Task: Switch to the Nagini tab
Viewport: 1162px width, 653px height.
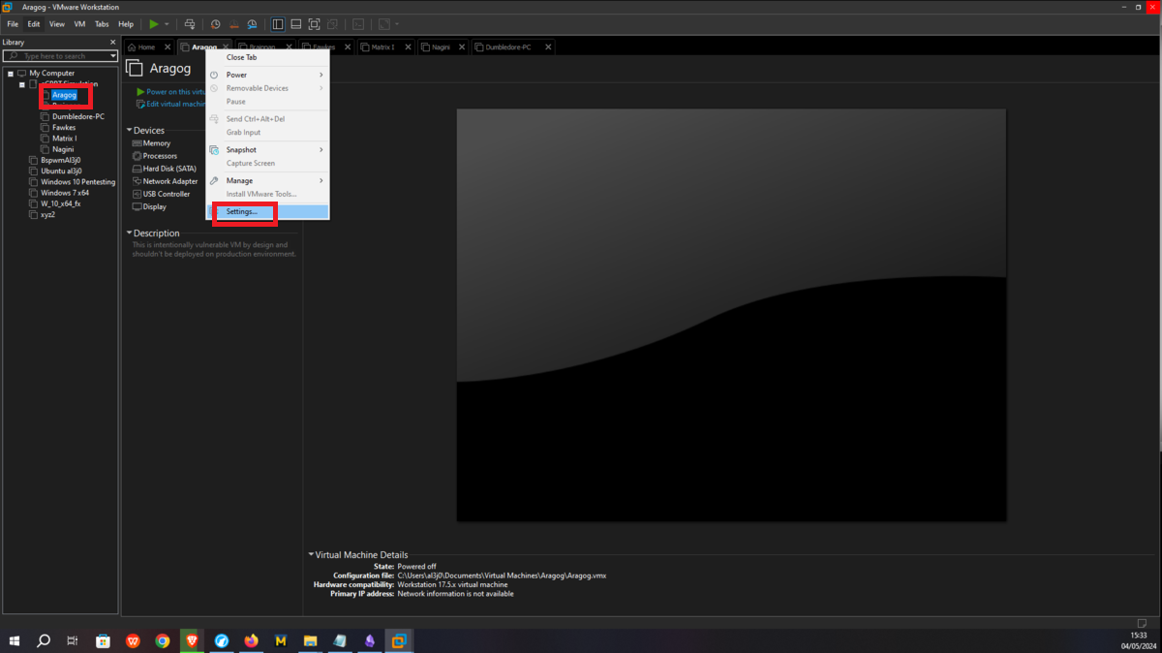Action: click(442, 47)
